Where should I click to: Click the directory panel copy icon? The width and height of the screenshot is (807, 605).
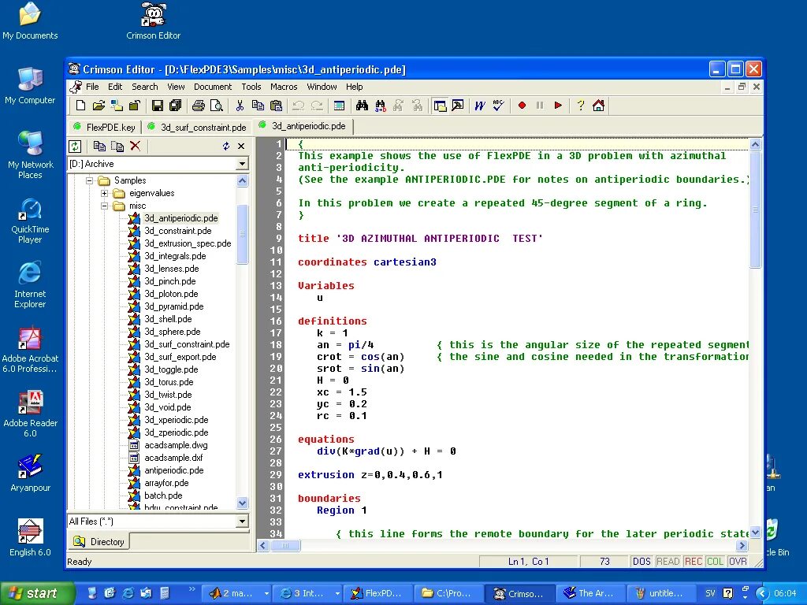pos(99,146)
